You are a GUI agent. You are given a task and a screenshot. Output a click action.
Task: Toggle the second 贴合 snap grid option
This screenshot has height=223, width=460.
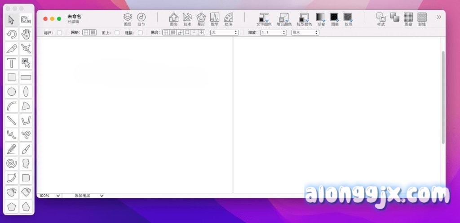pos(173,32)
